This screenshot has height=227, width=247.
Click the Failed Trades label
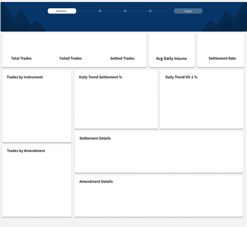pyautogui.click(x=71, y=58)
